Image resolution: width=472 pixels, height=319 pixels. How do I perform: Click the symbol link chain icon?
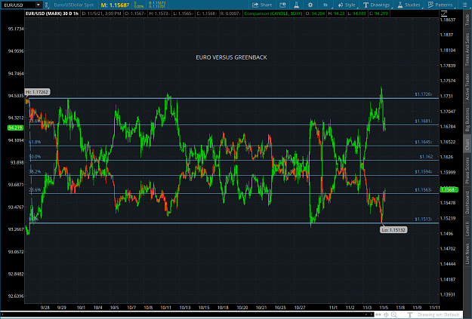46,5
